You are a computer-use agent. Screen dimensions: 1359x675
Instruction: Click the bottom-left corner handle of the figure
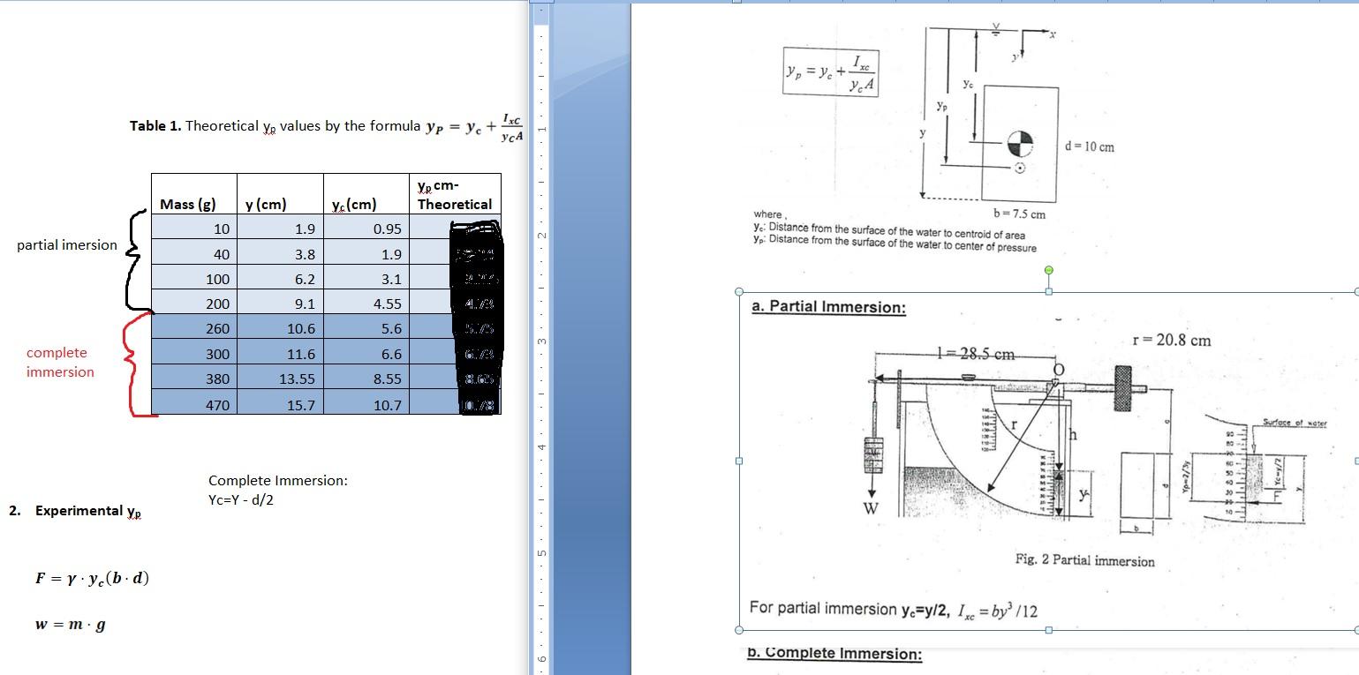point(738,631)
